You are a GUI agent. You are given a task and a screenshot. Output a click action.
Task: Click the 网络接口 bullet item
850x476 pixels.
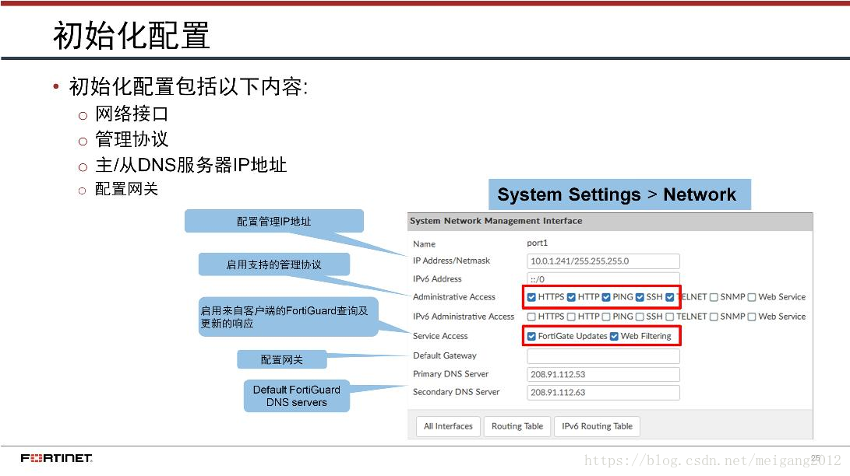132,114
